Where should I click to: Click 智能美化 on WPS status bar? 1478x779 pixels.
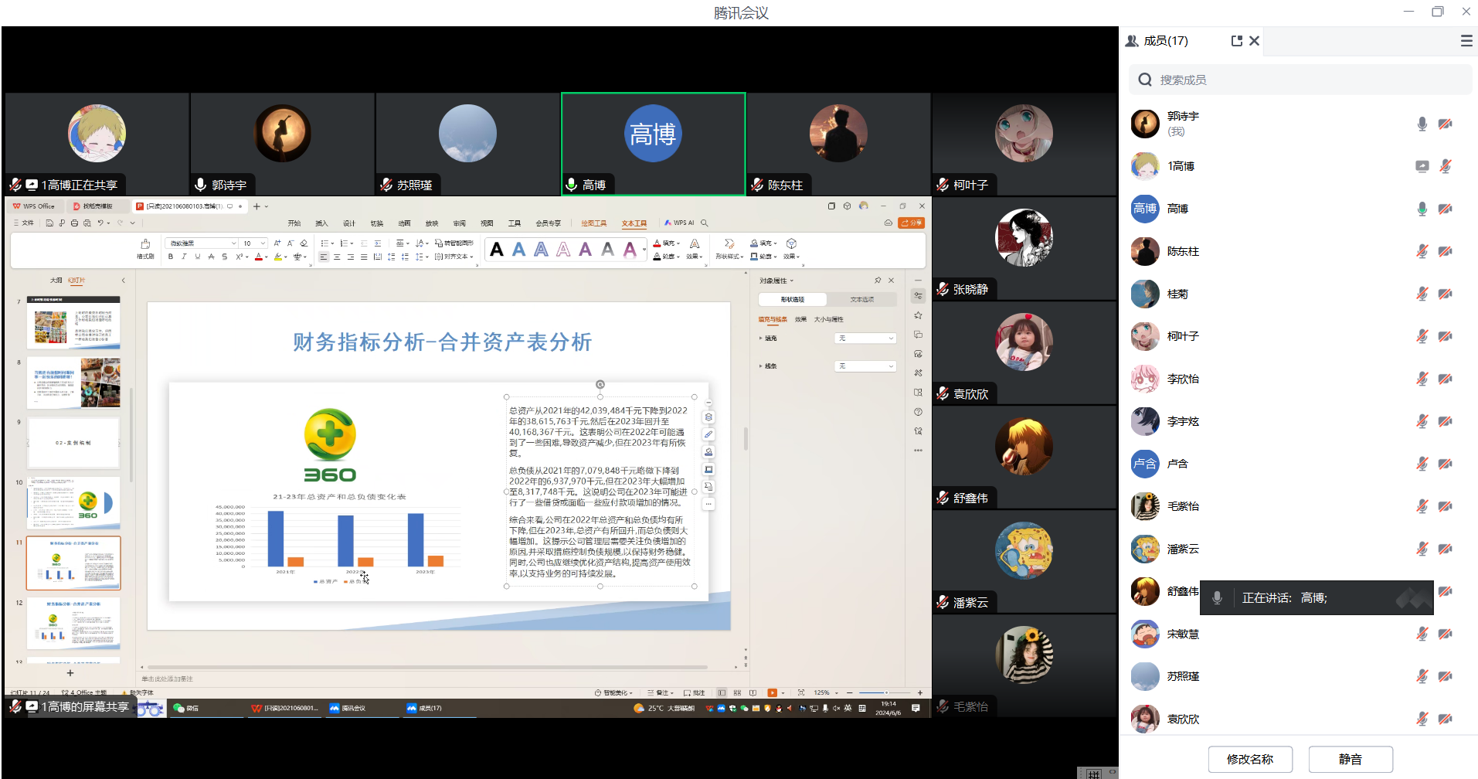coord(614,692)
